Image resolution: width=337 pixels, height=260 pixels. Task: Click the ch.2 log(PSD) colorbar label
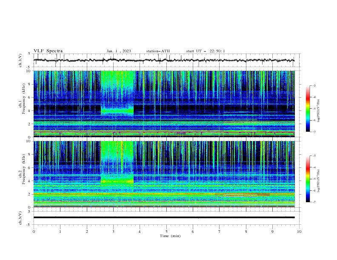pos(319,181)
